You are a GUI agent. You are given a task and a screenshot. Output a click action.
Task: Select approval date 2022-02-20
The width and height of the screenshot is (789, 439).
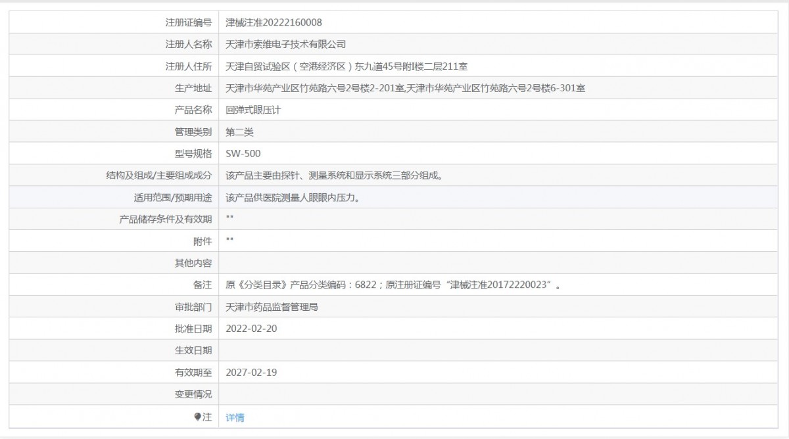click(251, 329)
